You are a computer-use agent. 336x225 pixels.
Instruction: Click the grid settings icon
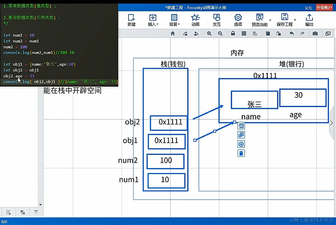point(255,34)
